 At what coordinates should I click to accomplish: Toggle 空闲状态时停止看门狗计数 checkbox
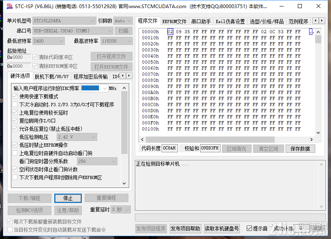pyautogui.click(x=15, y=169)
